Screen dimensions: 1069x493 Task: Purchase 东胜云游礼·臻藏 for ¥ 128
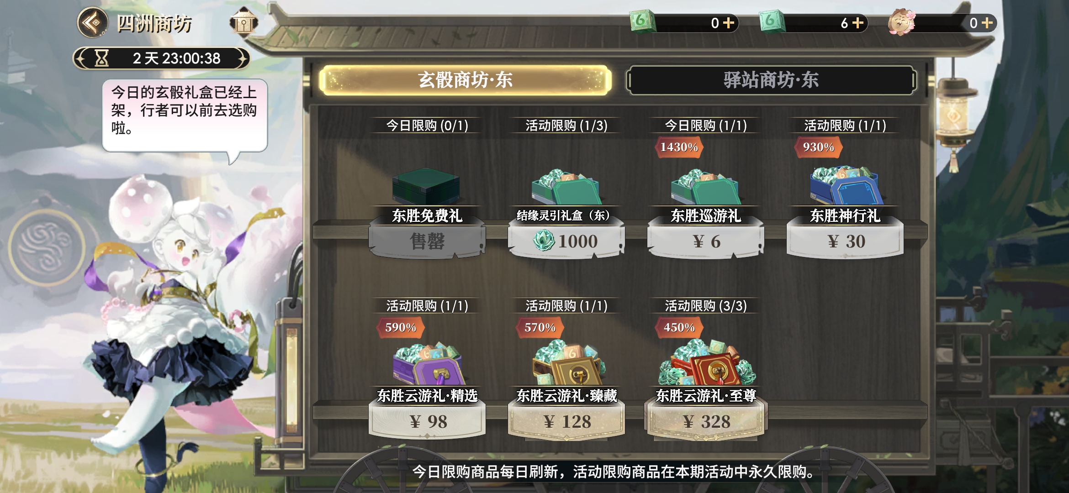[x=566, y=421]
